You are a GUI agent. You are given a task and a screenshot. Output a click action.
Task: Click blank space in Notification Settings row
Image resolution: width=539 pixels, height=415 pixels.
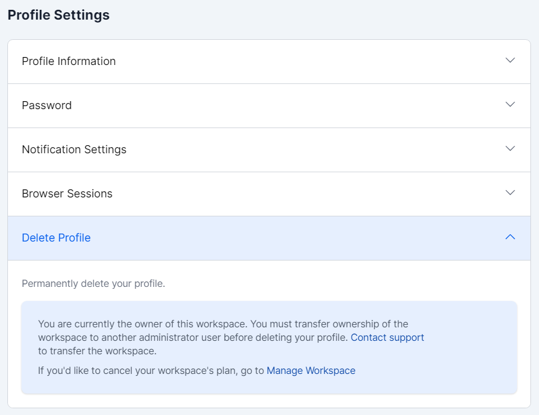306,150
